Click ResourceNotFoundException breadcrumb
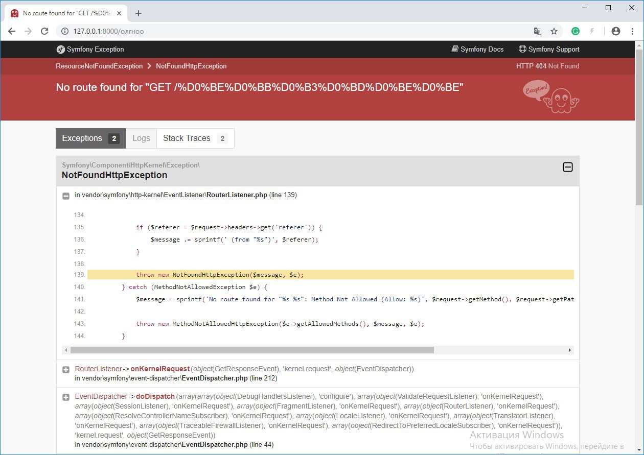Screen dimensions: 644x455 (x=99, y=66)
